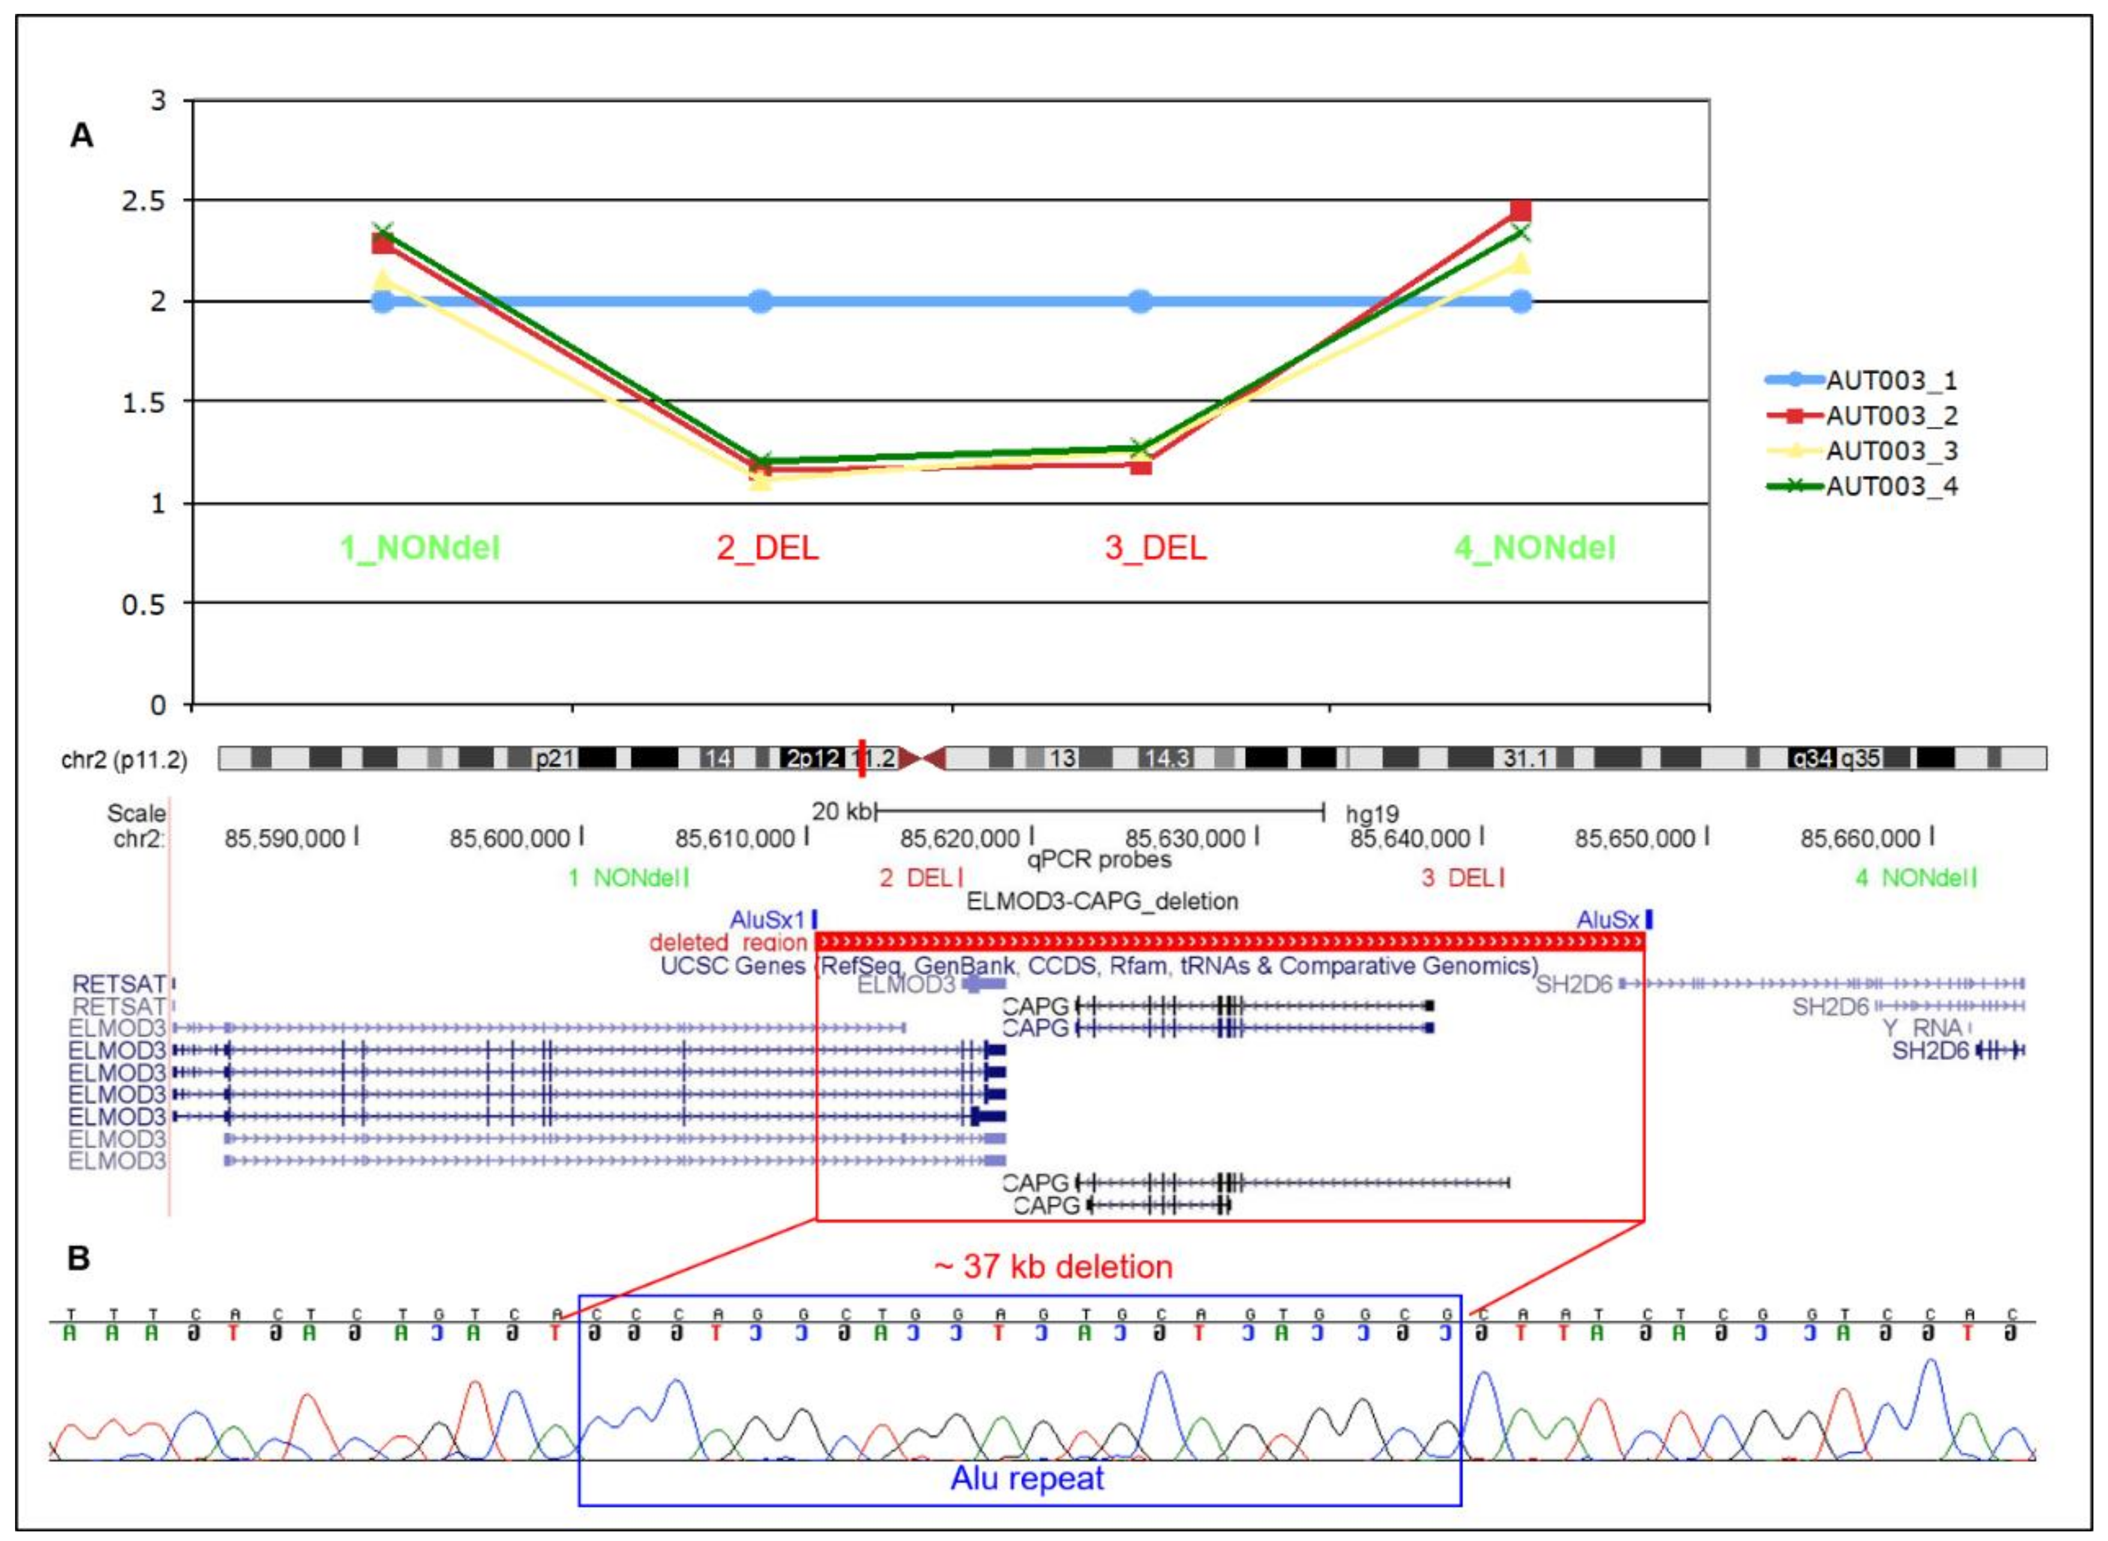The image size is (2108, 1541).
Task: Click the 4_NONdel green chart label
Action: (1534, 547)
